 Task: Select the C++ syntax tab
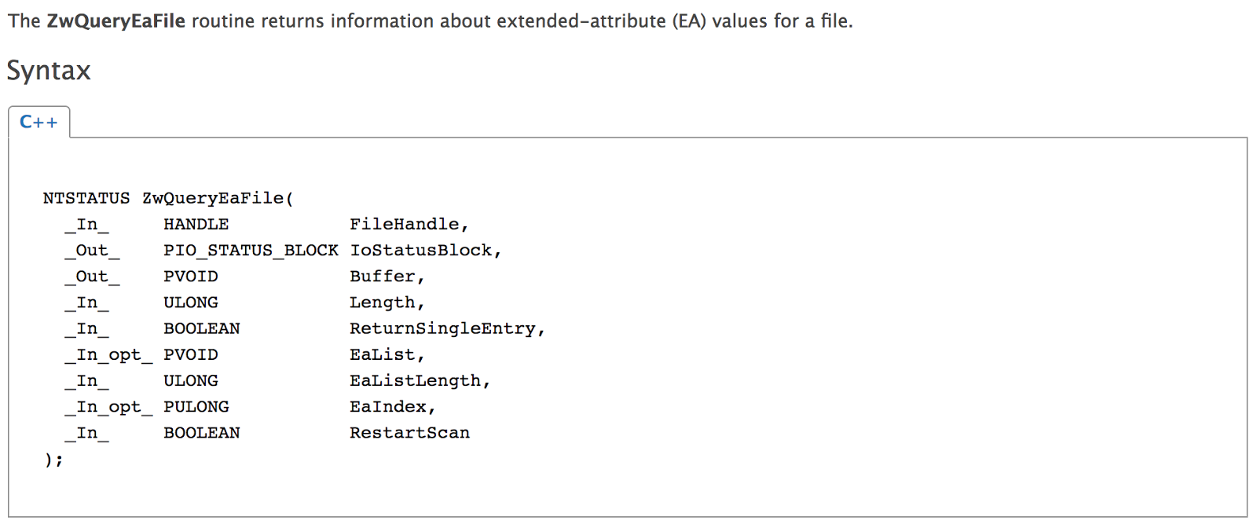click(x=38, y=123)
